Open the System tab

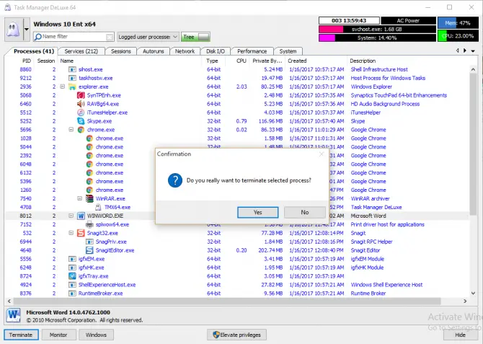pyautogui.click(x=288, y=51)
